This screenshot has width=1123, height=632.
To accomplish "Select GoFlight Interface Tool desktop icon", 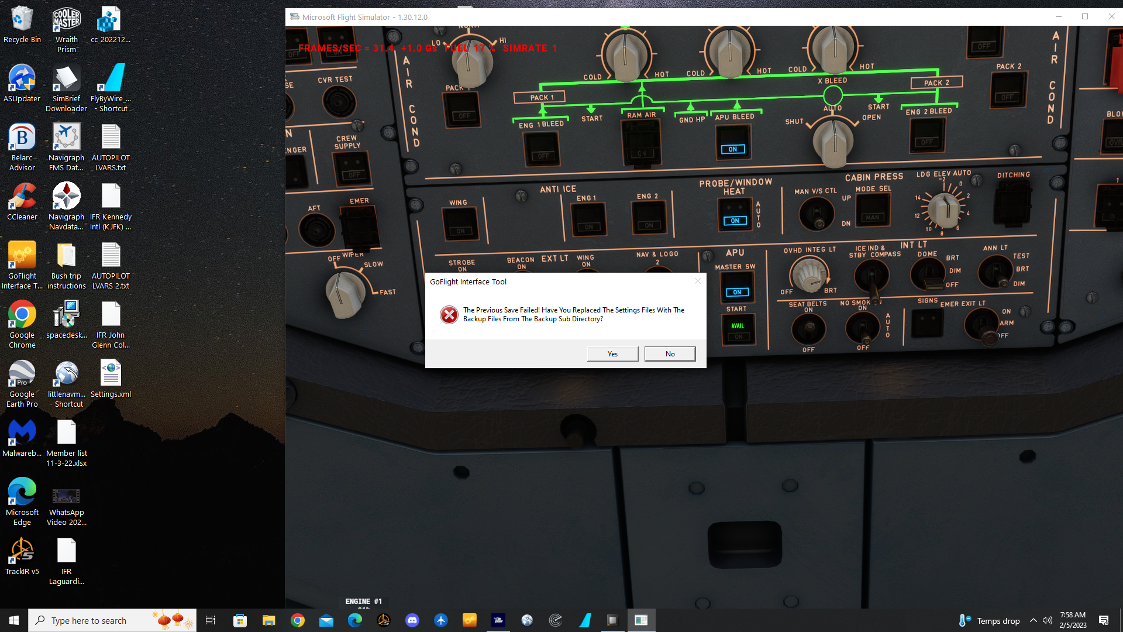I will [22, 266].
